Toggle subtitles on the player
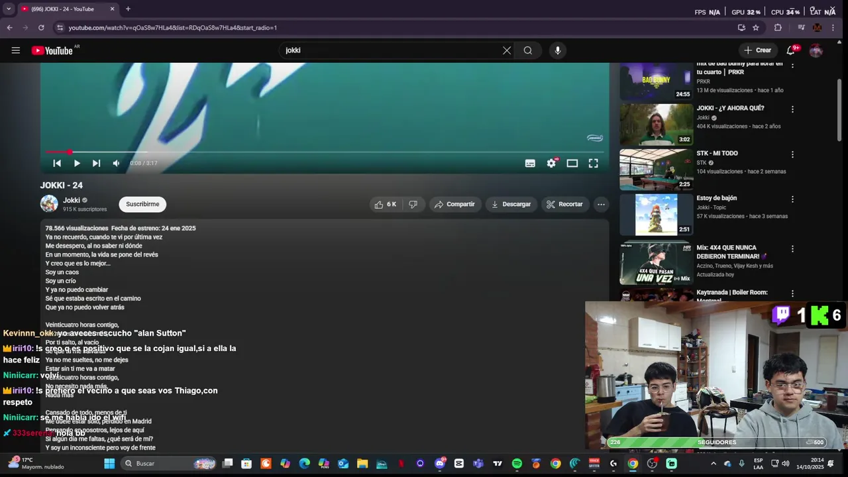848x477 pixels. coord(530,163)
